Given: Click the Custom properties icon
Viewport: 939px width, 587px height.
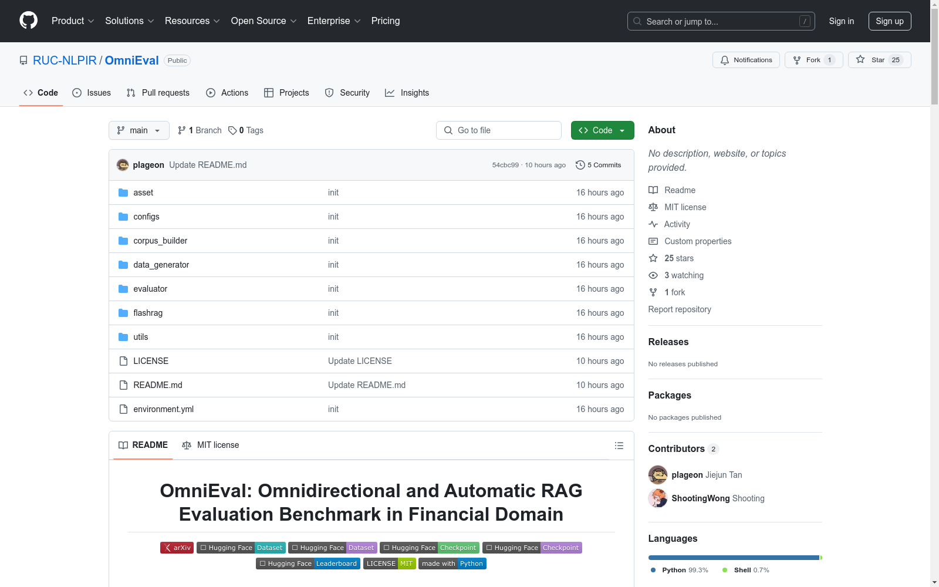Looking at the screenshot, I should [653, 241].
